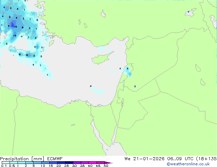Screen dimensions: 217x167
Task: Click the legend value label '25'
Action: tap(66, 166)
